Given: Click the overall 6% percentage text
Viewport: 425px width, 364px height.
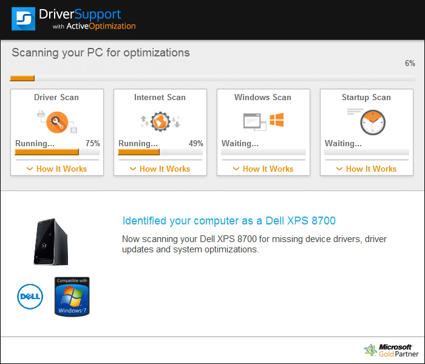Looking at the screenshot, I should tap(410, 63).
